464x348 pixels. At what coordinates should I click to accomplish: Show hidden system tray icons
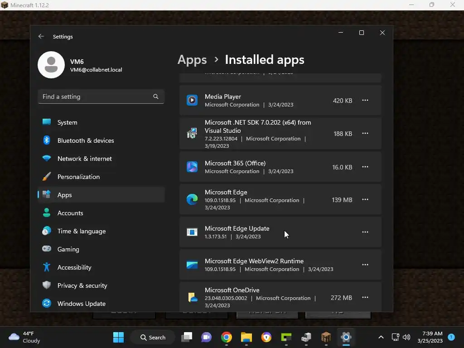pyautogui.click(x=381, y=337)
